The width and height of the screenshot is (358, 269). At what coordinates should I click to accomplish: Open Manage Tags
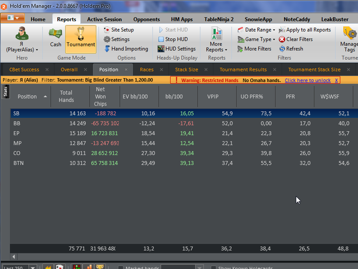[x=349, y=39]
